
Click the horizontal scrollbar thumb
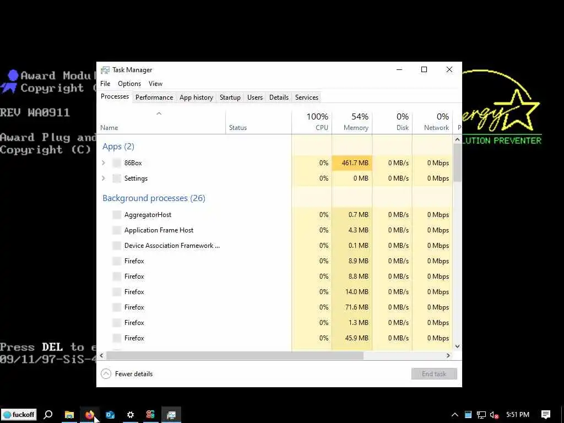pos(235,356)
